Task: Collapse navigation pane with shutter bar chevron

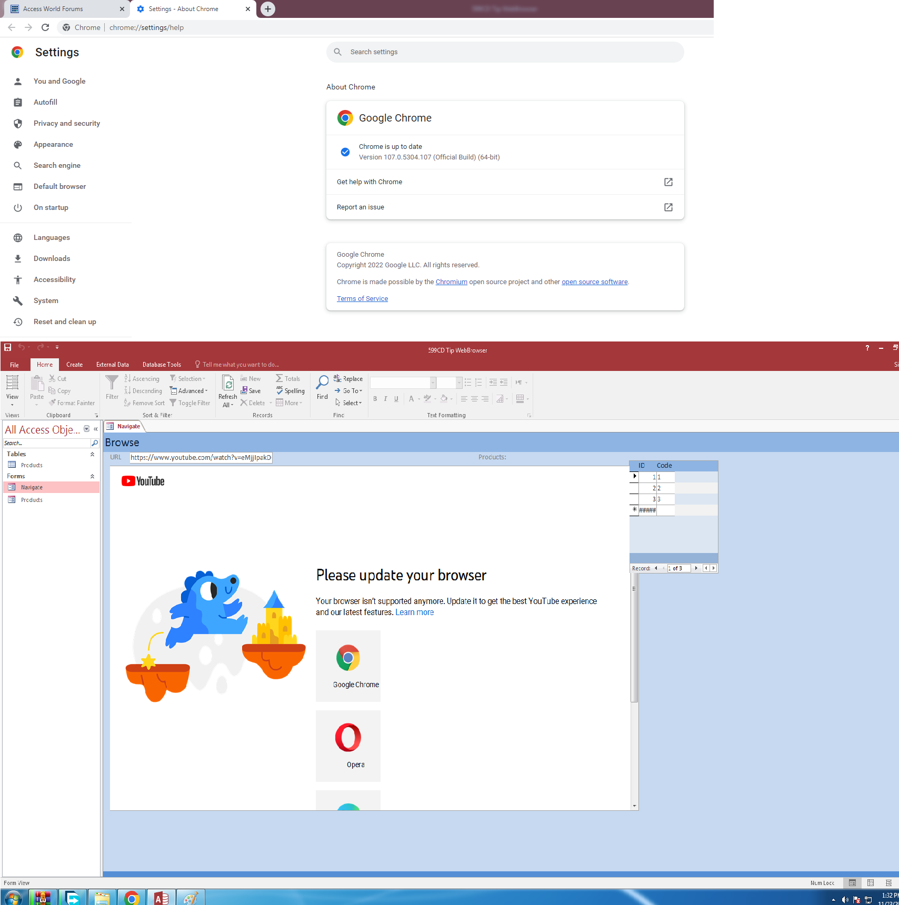Action: click(x=96, y=429)
